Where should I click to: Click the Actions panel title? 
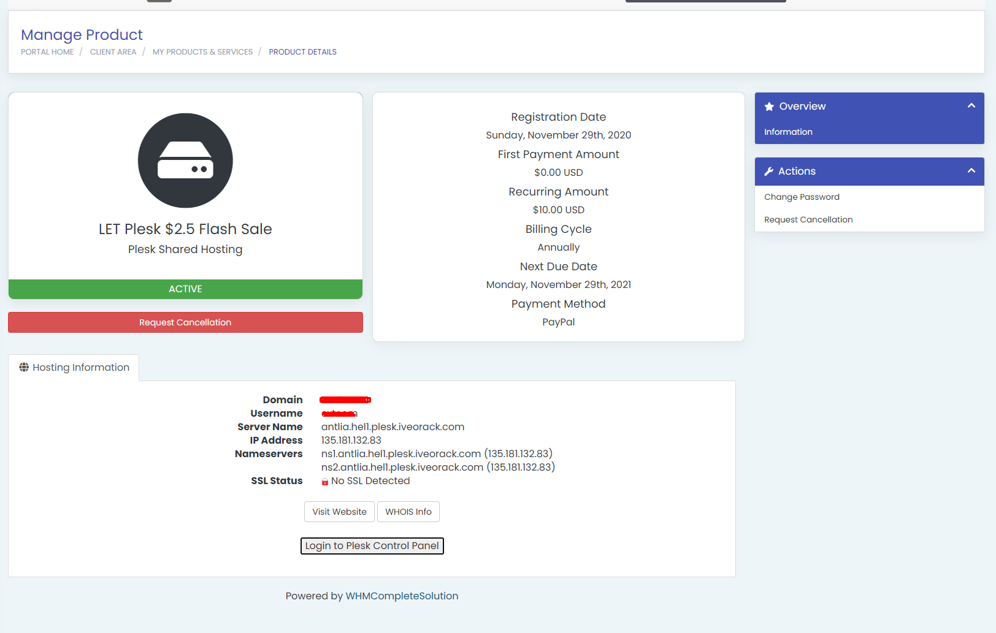[797, 172]
